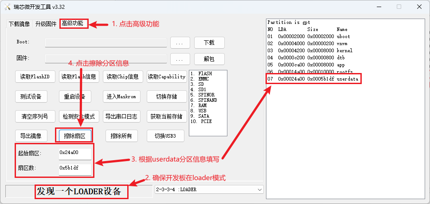Click the 导出镜像 button
Screen dimensions: 430x204
pyautogui.click(x=31, y=136)
